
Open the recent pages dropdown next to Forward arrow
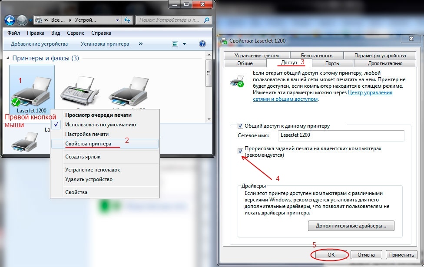[x=30, y=20]
